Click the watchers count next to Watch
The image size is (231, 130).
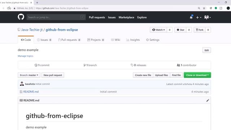click(x=170, y=30)
